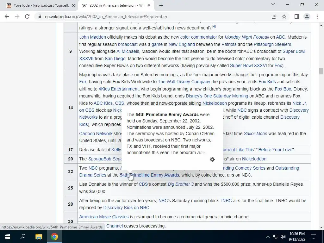This screenshot has width=324, height=243.
Task: Expand the tab search chevron
Action: [x=273, y=4]
